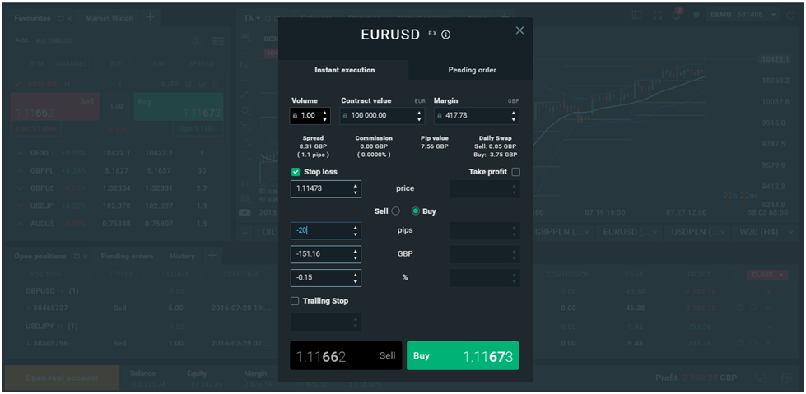The width and height of the screenshot is (806, 394).
Task: Click the red Sell tile in Favourites
Action: tap(55, 107)
